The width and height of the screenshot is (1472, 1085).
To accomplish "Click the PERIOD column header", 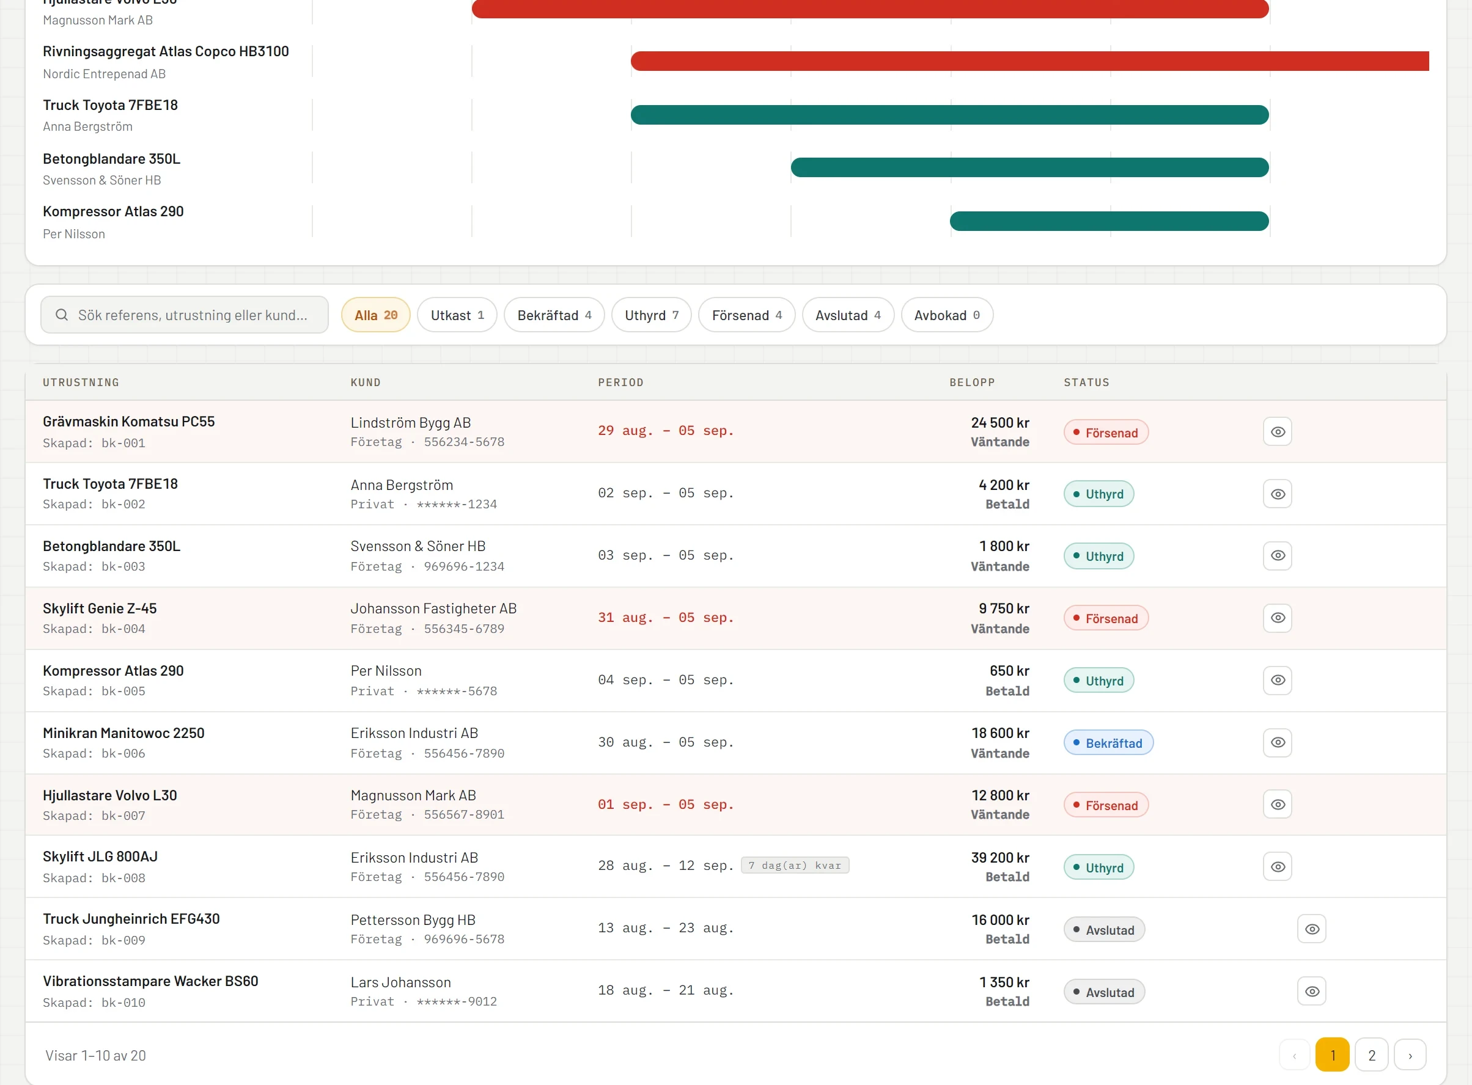I will 620,383.
